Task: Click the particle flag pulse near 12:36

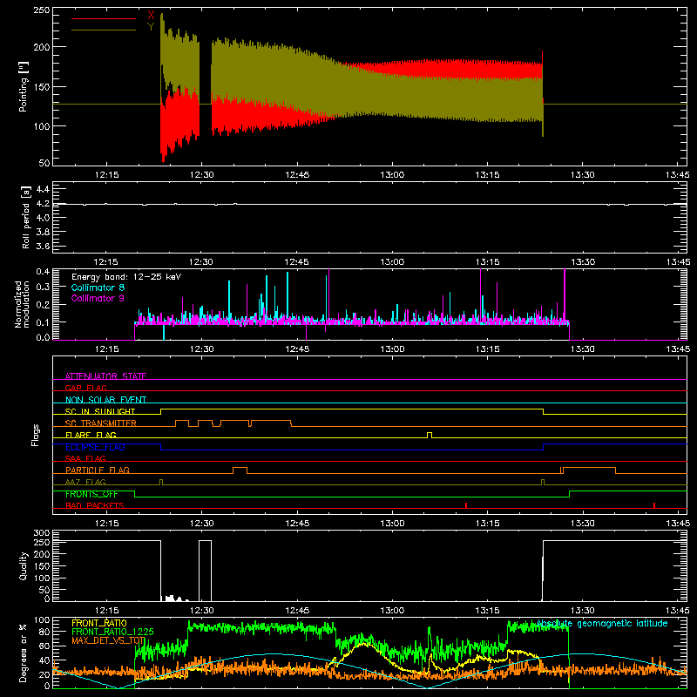Action: [240, 470]
